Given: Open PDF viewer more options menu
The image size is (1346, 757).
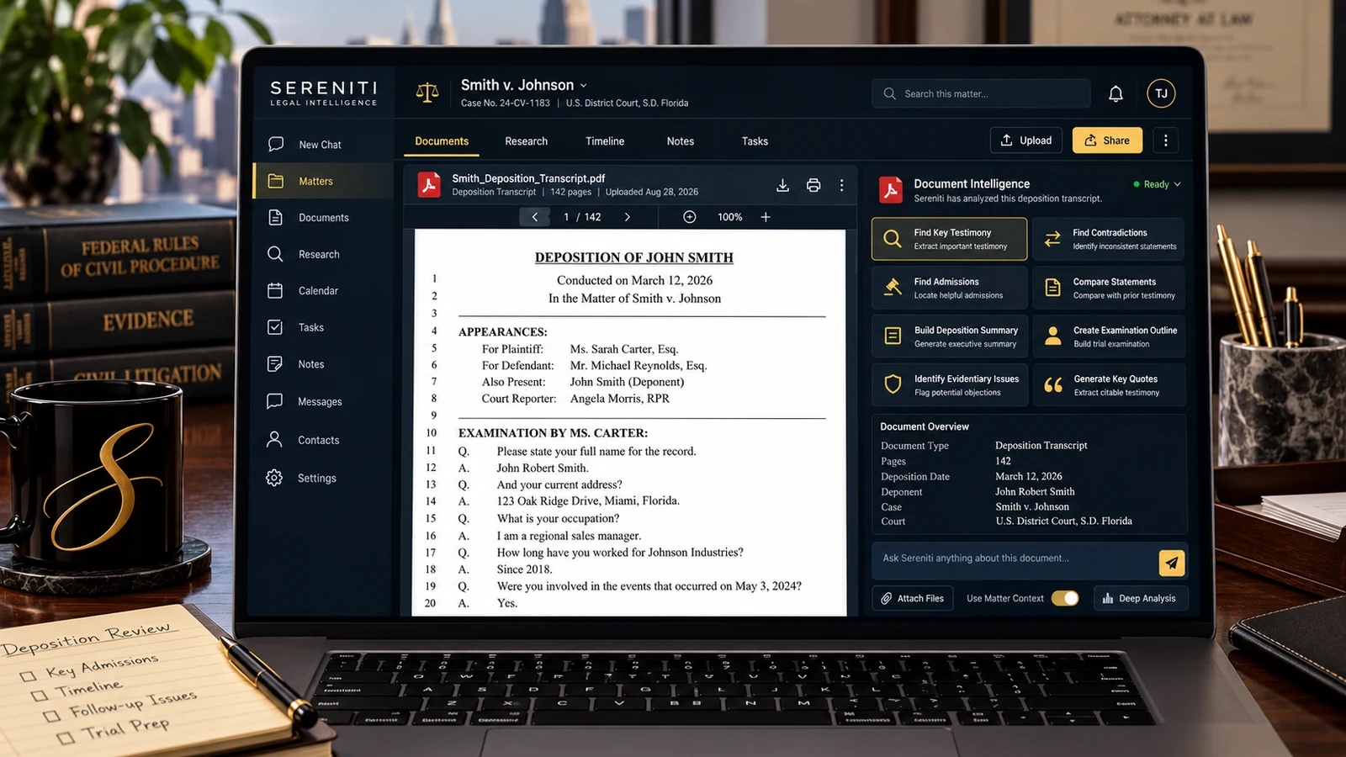Looking at the screenshot, I should pyautogui.click(x=841, y=185).
